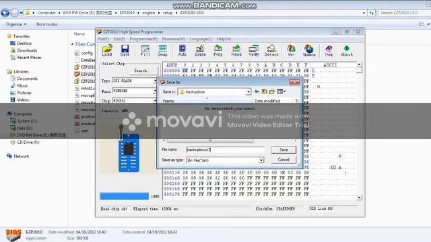Screen dimensions: 431x242
Task: Go up one level in Save As
Action: coord(264,91)
